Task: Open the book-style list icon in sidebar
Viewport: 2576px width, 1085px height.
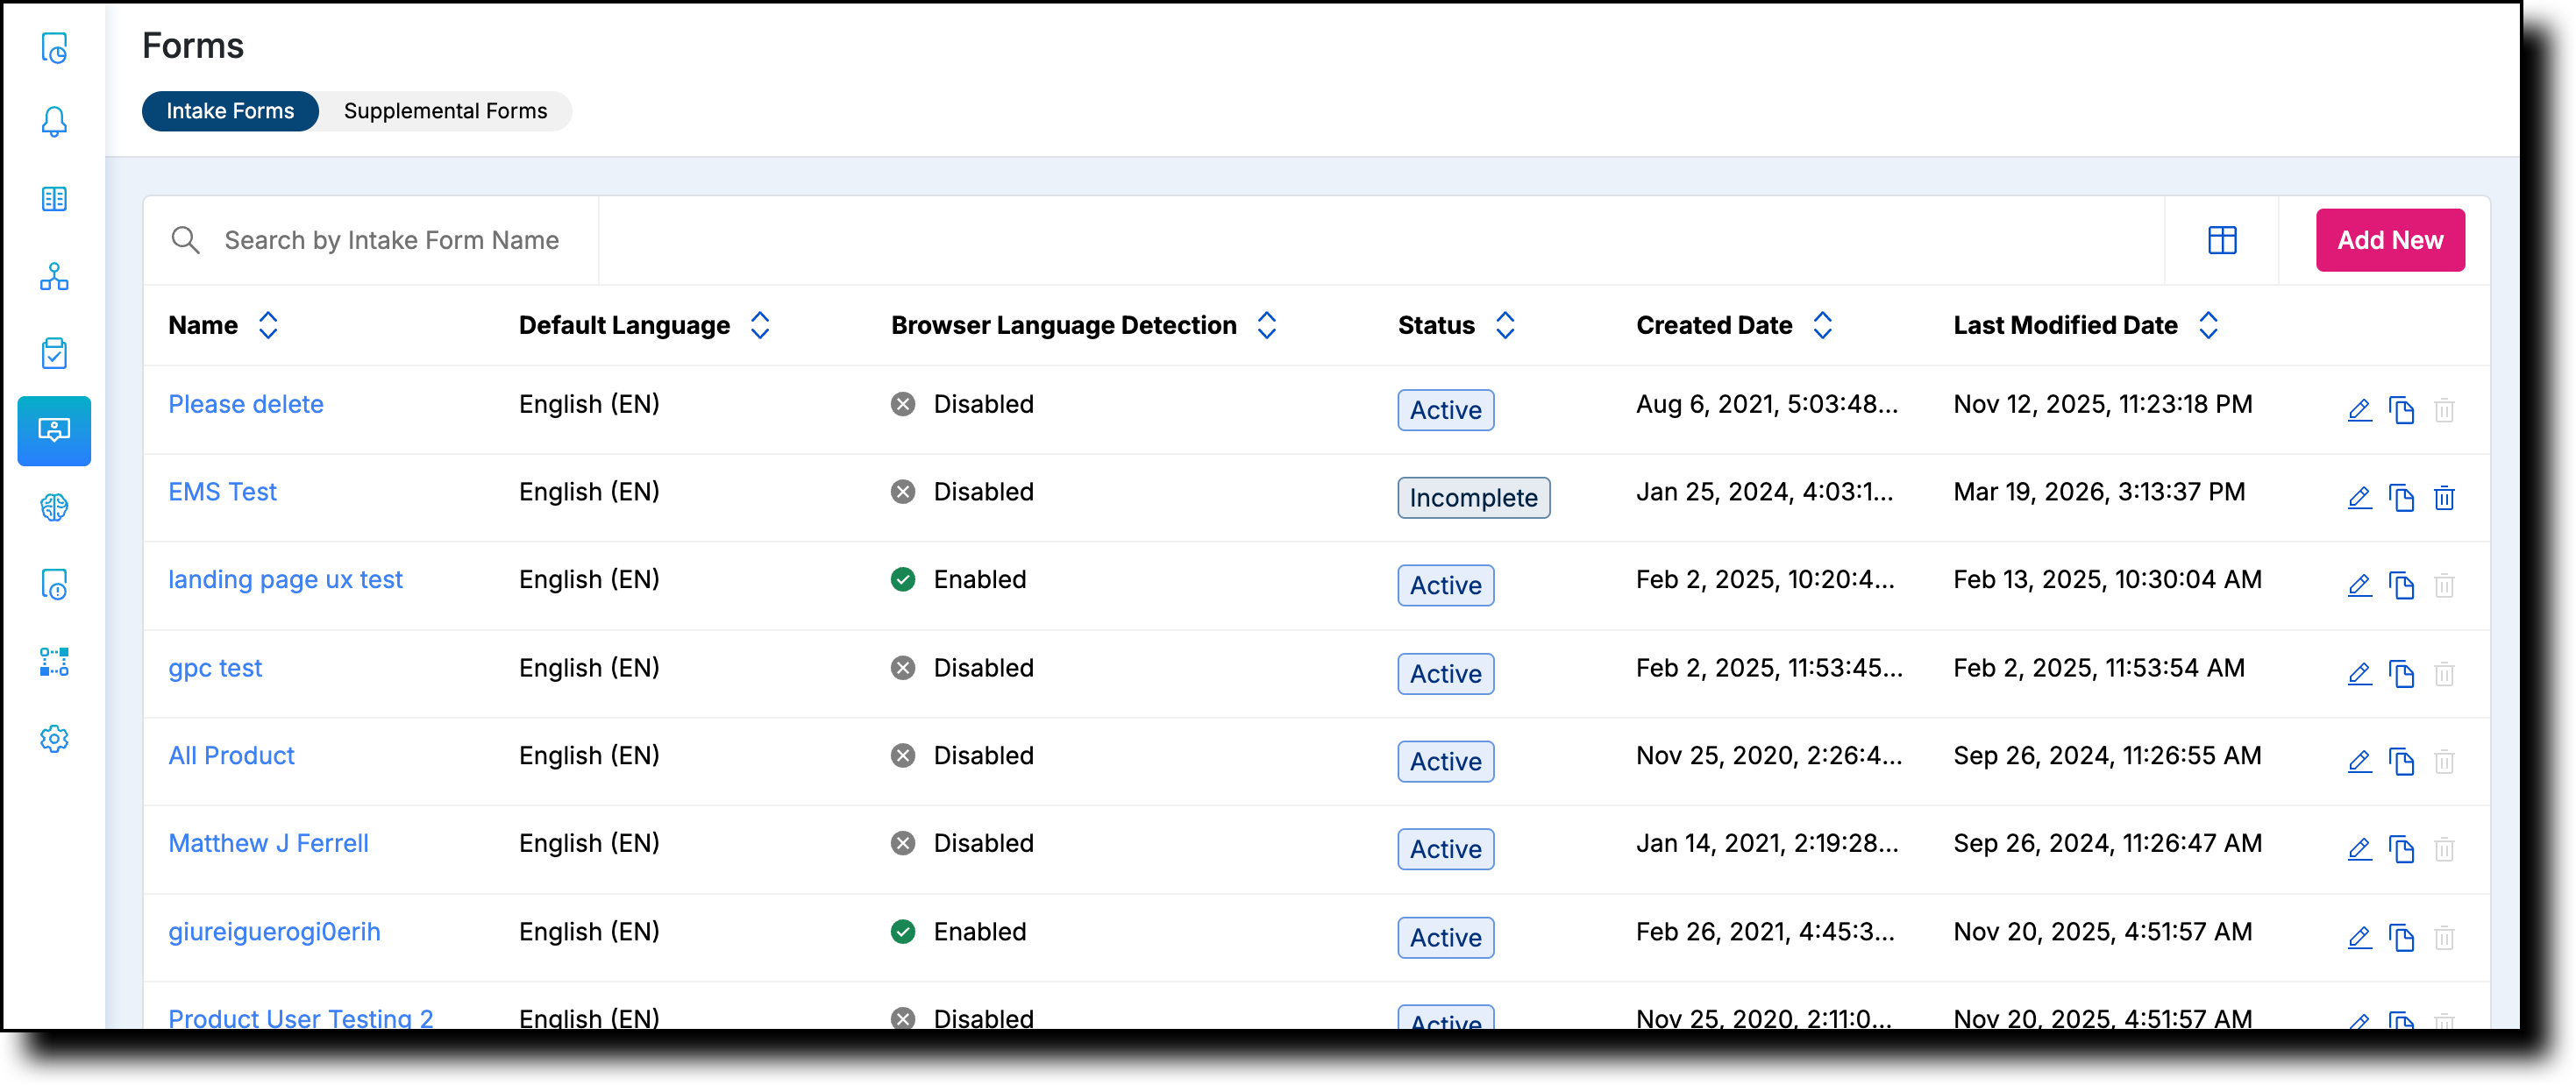Action: (54, 199)
